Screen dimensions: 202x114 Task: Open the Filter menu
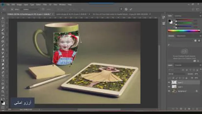coord(45,4)
